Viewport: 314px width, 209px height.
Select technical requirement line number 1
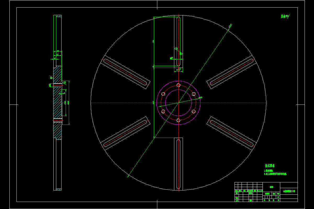(x=268, y=171)
